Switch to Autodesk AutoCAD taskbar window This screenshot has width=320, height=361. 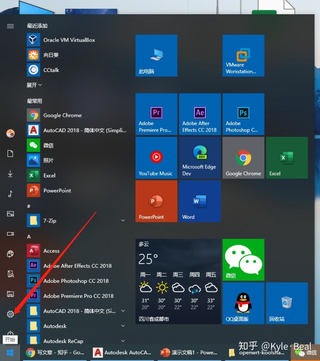click(x=122, y=353)
